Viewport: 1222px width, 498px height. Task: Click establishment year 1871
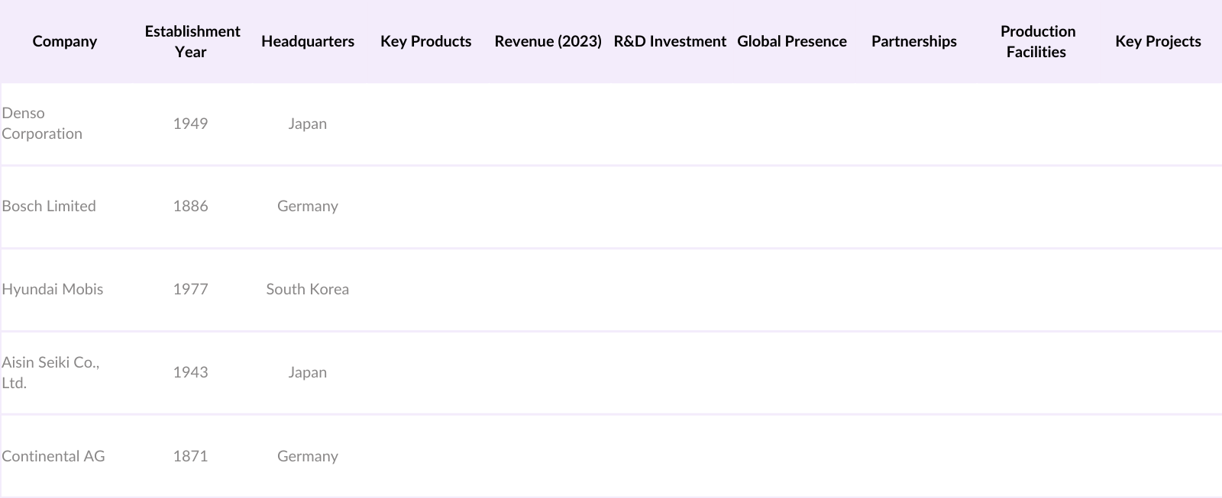click(190, 456)
